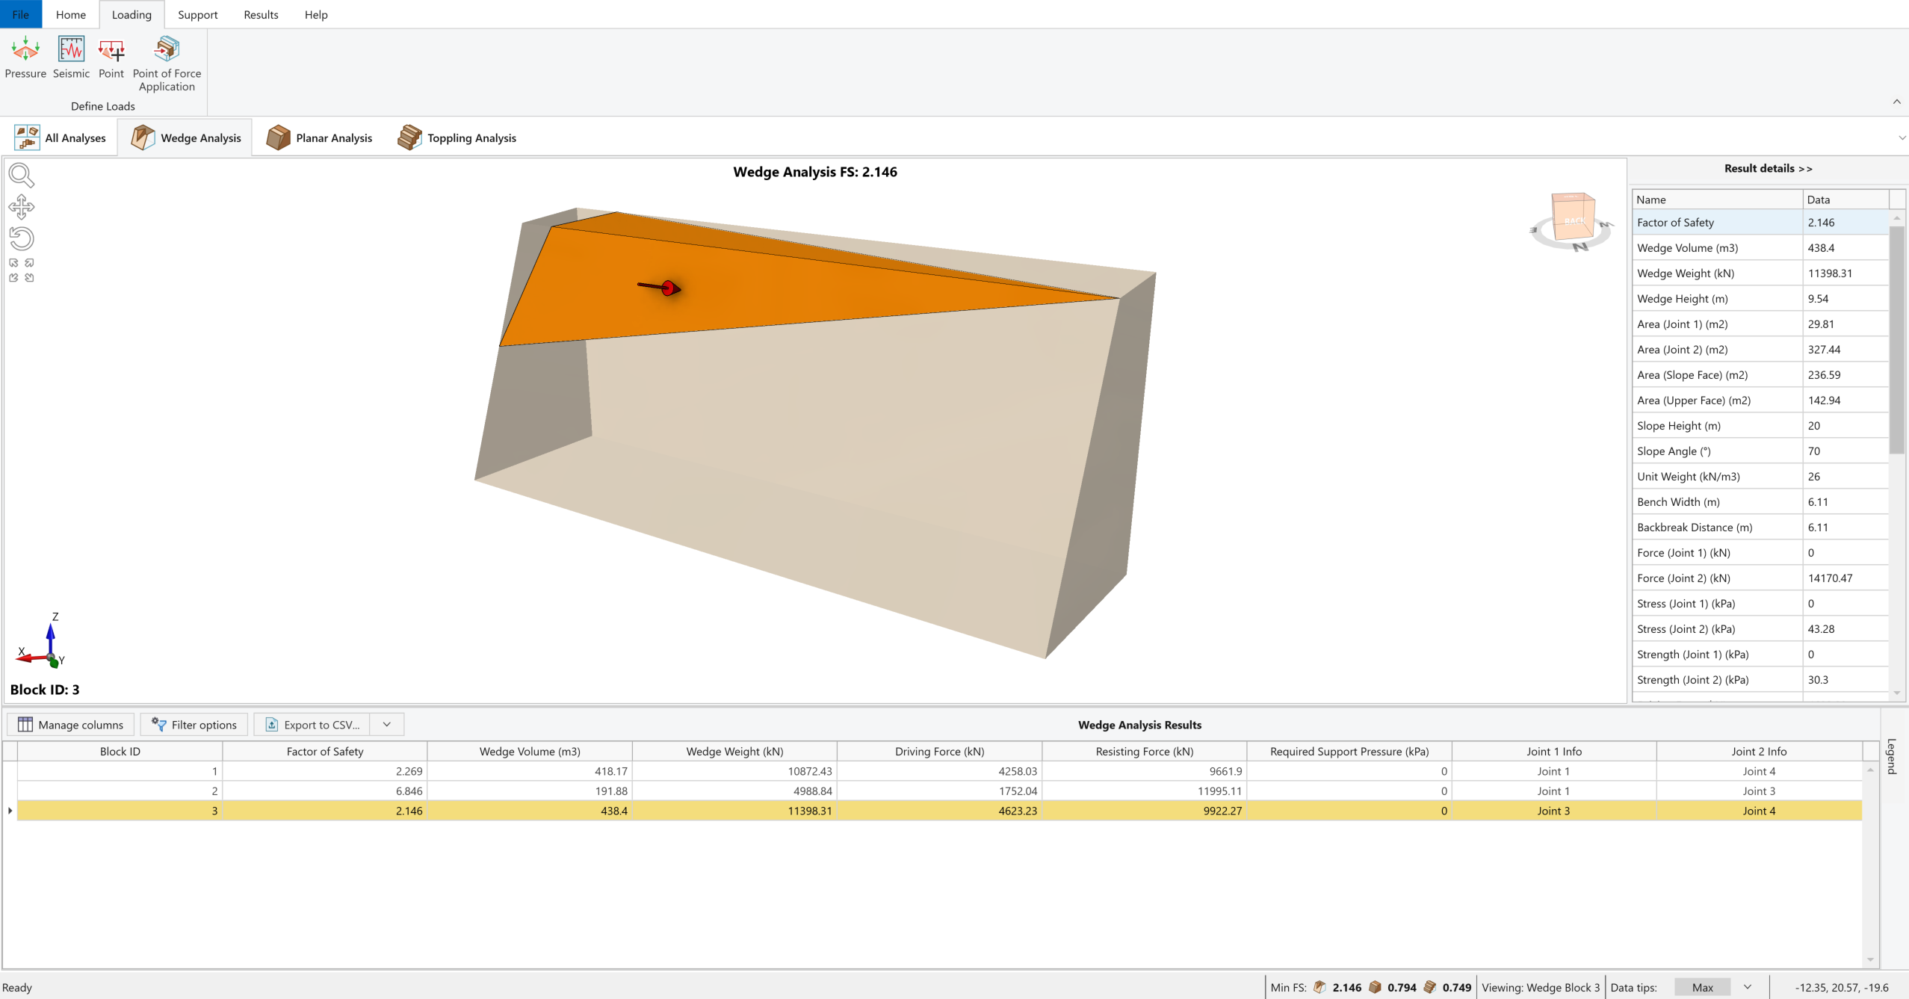
Task: Click the XYZ axis triad
Action: [41, 641]
